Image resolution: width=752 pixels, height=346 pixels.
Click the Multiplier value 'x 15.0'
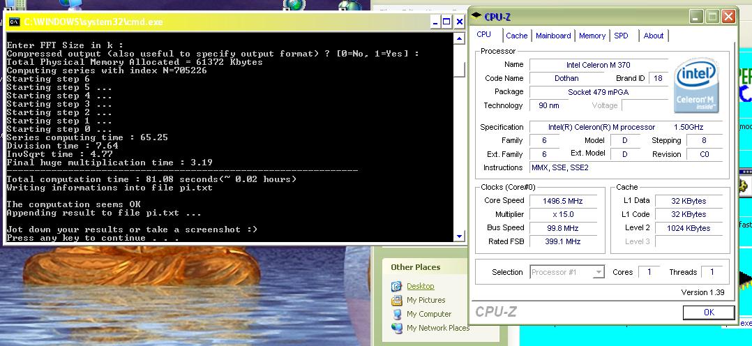click(563, 215)
